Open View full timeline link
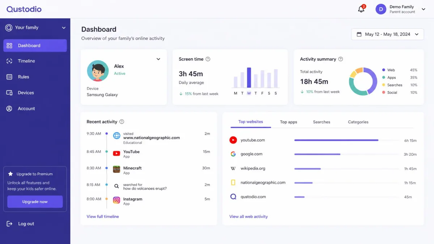 (103, 217)
